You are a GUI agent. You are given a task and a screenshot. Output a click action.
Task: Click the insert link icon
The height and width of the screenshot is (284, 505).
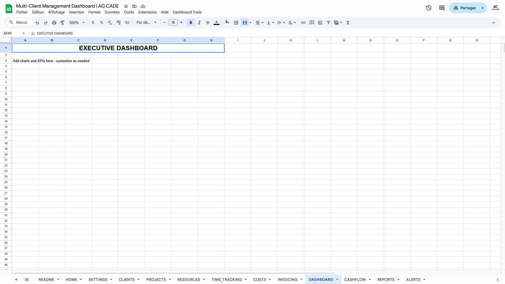[303, 23]
